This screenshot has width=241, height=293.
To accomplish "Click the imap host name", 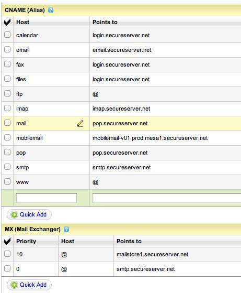I will click(22, 108).
